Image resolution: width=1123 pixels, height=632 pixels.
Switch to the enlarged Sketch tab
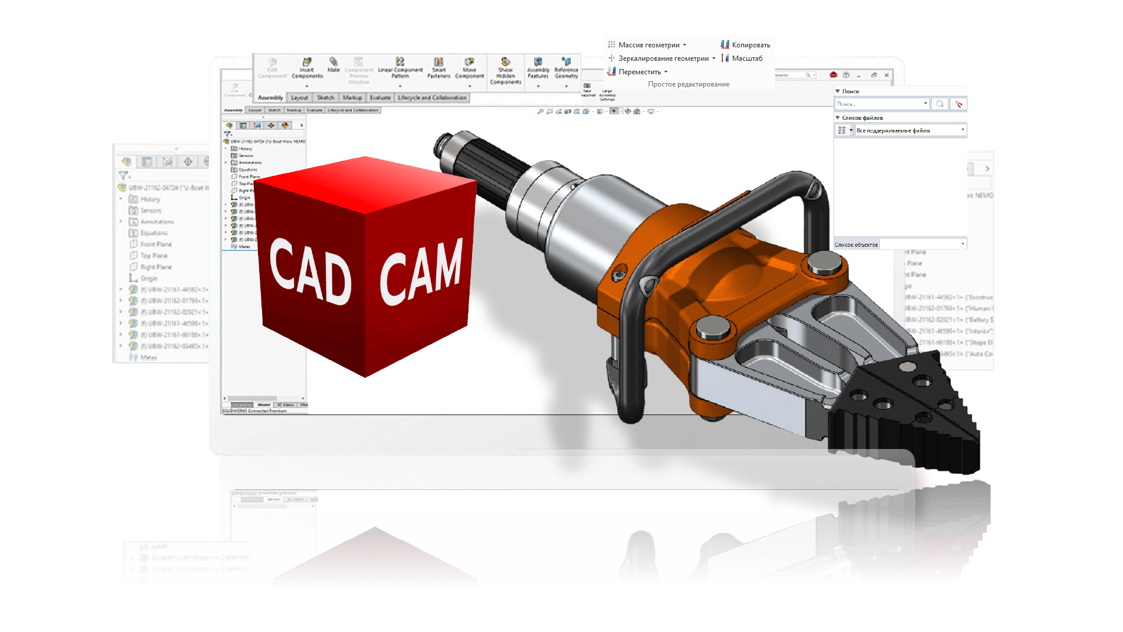[326, 98]
